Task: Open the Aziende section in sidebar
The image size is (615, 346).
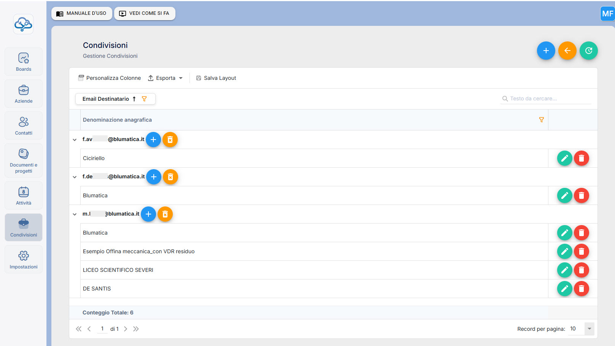Action: coord(24,94)
